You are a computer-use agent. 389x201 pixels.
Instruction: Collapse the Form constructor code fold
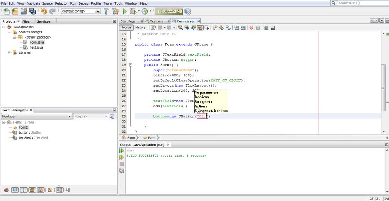click(x=130, y=65)
